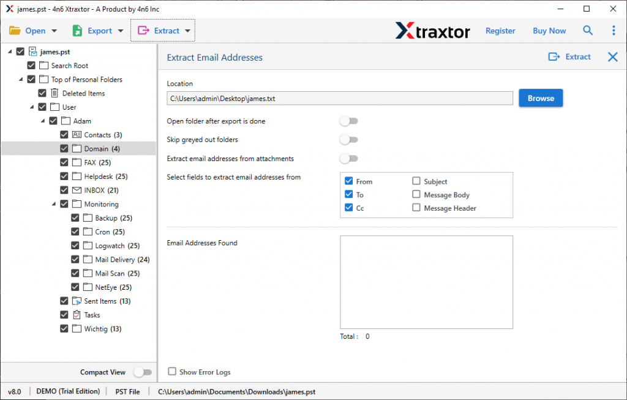Enable extract from attachments switch
Image resolution: width=627 pixels, height=400 pixels.
tap(348, 159)
